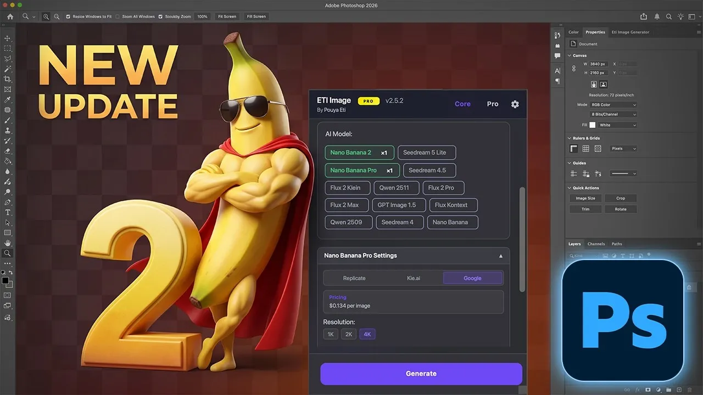Open the Pro tab in ETI Image
This screenshot has width=703, height=395.
[493, 104]
